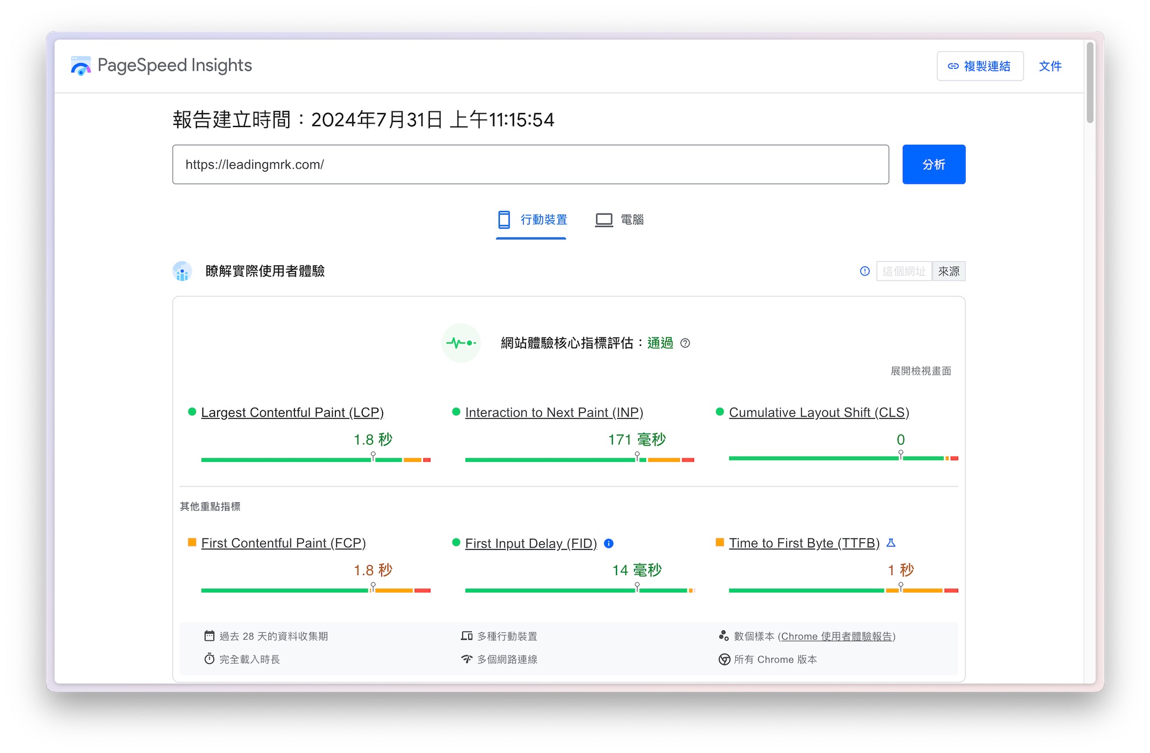Click the green status dot beside FID

456,542
